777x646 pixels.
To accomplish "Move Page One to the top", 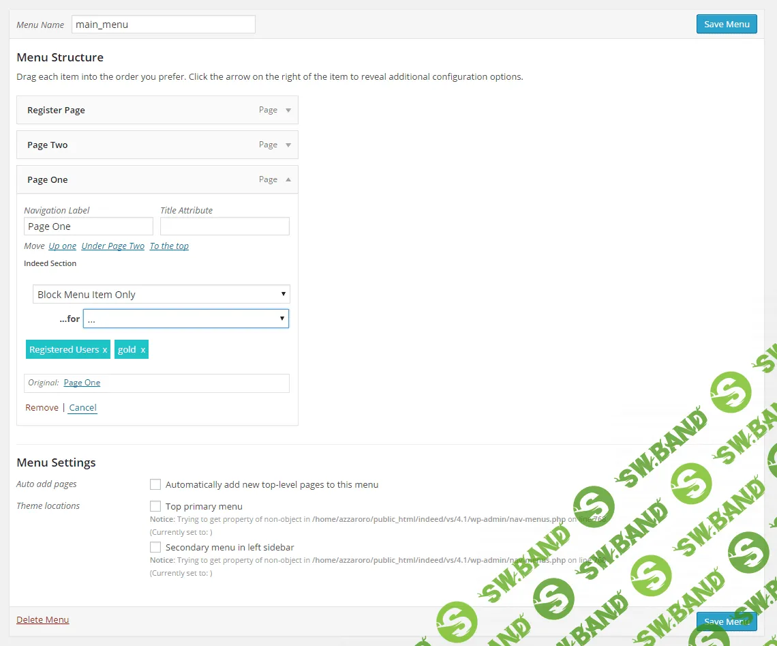I will tap(169, 246).
